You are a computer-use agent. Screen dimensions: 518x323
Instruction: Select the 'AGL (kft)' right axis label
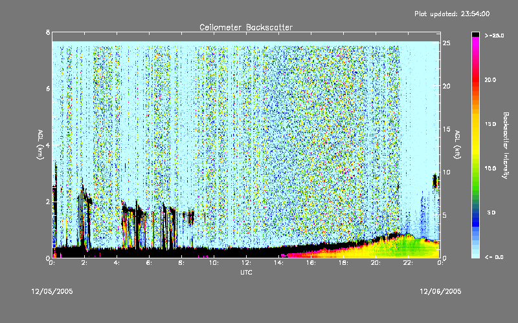tap(457, 145)
